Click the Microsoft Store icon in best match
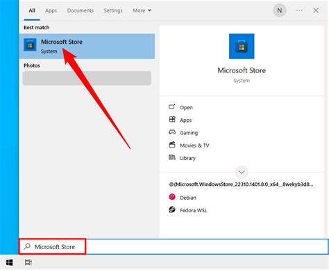This screenshot has height=270, width=329. pyautogui.click(x=30, y=45)
